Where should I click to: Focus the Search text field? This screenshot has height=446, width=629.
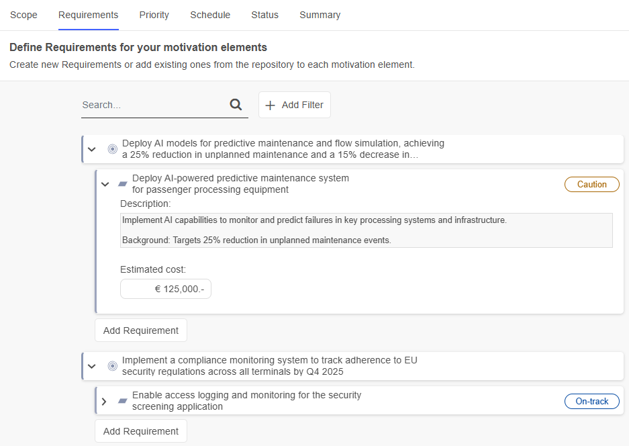[153, 105]
